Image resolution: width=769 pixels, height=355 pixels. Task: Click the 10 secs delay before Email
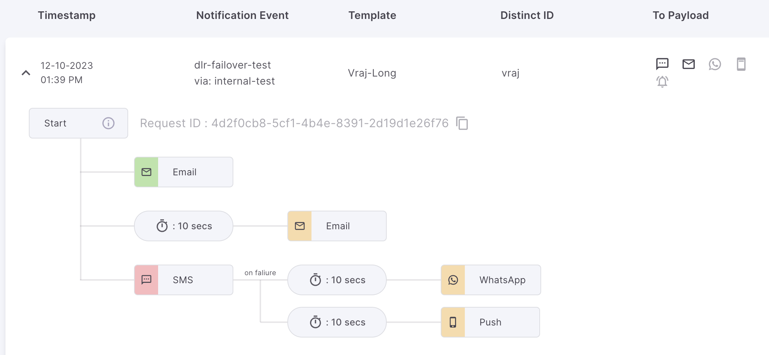[x=184, y=226]
